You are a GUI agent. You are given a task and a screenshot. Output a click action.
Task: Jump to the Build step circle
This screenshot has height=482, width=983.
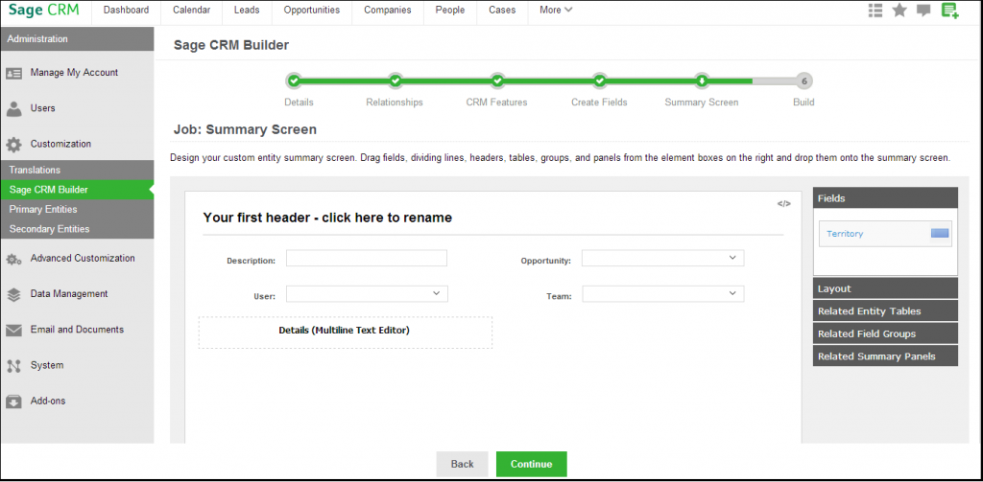803,81
